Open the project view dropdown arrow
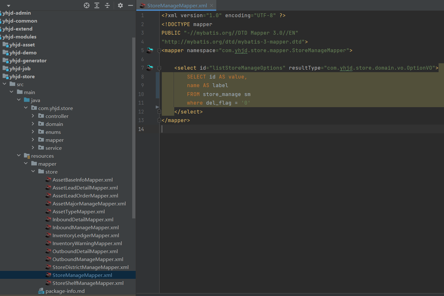 [x=9, y=6]
